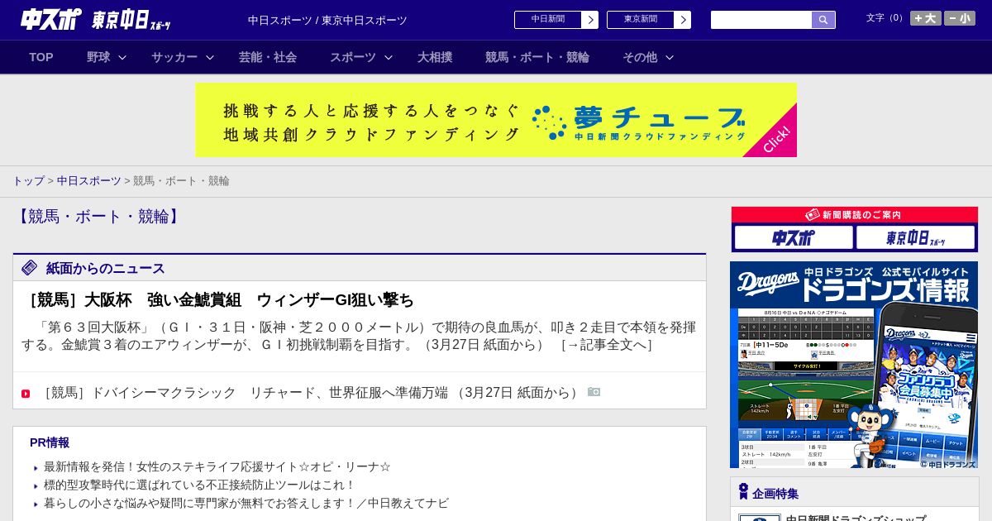Viewport: 992px width, 521px height.
Task: Go to the TOP menu item
Action: 41,57
